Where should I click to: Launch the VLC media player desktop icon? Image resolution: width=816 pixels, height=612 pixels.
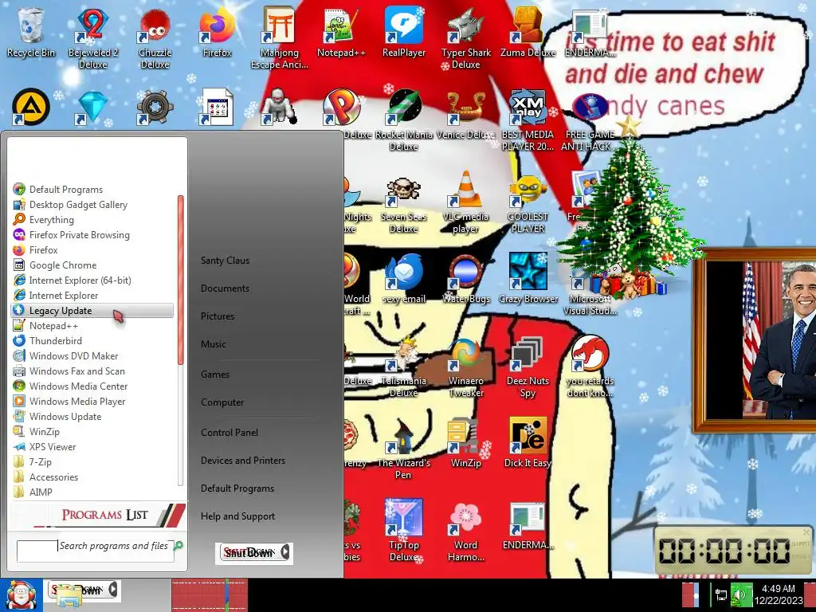(465, 203)
